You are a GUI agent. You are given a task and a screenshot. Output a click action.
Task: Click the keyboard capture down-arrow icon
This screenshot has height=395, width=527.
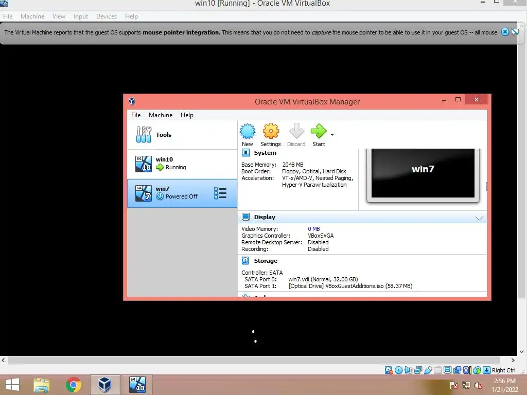click(x=487, y=370)
